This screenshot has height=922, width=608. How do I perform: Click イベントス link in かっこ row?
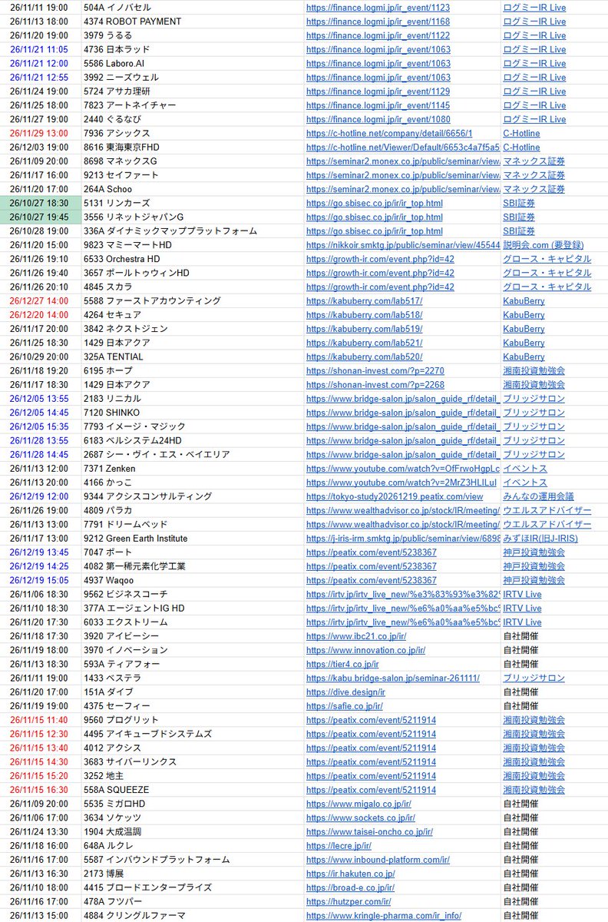pos(525,483)
